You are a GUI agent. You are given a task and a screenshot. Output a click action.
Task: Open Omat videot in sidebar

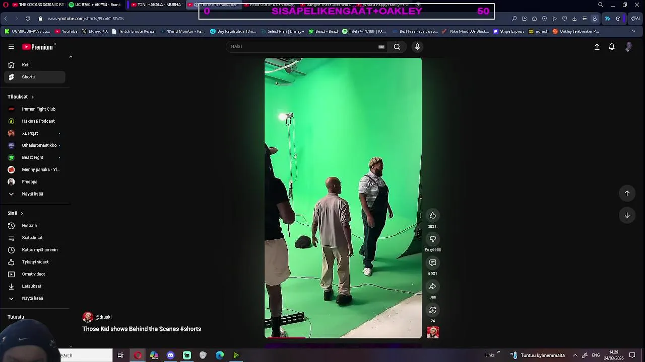35,274
